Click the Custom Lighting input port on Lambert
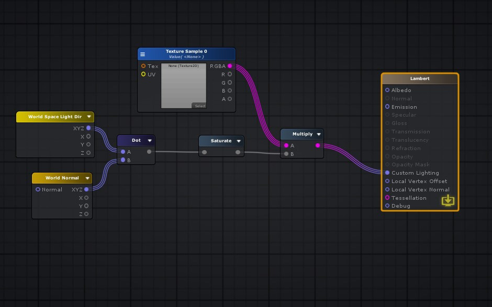 click(x=387, y=173)
